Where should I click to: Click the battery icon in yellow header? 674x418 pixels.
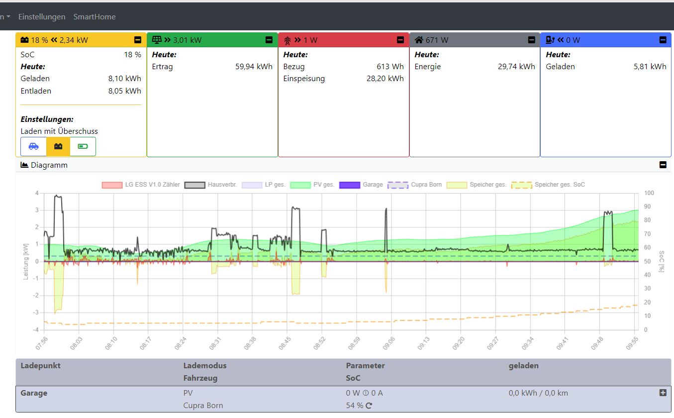(25, 40)
